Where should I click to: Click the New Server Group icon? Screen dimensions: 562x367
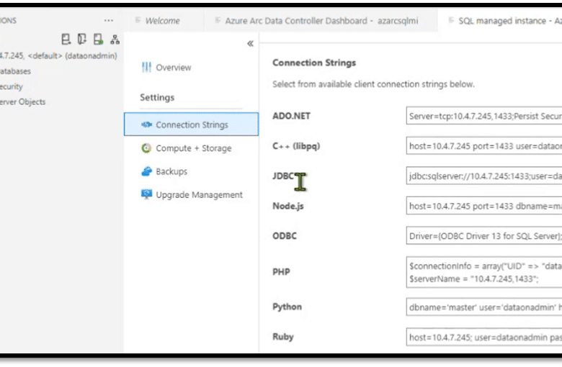point(82,39)
